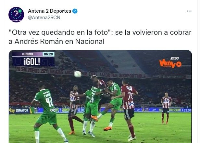Click the 86:20 match clock
This screenshot has width=200, height=143.
pos(48,54)
